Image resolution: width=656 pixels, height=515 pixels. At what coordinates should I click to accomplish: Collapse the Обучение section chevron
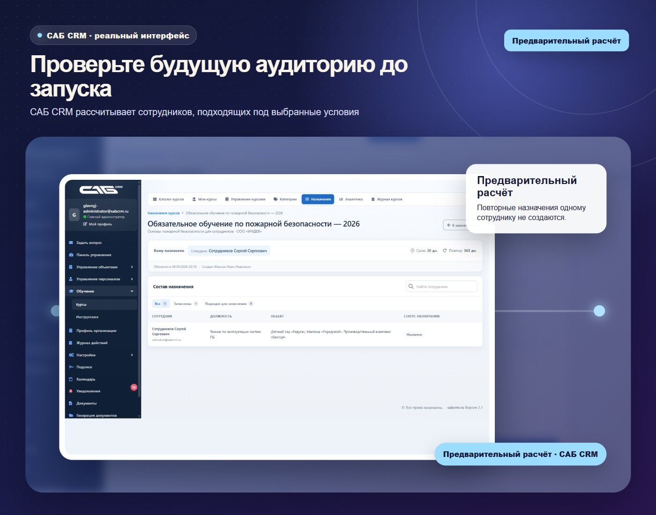(x=132, y=291)
